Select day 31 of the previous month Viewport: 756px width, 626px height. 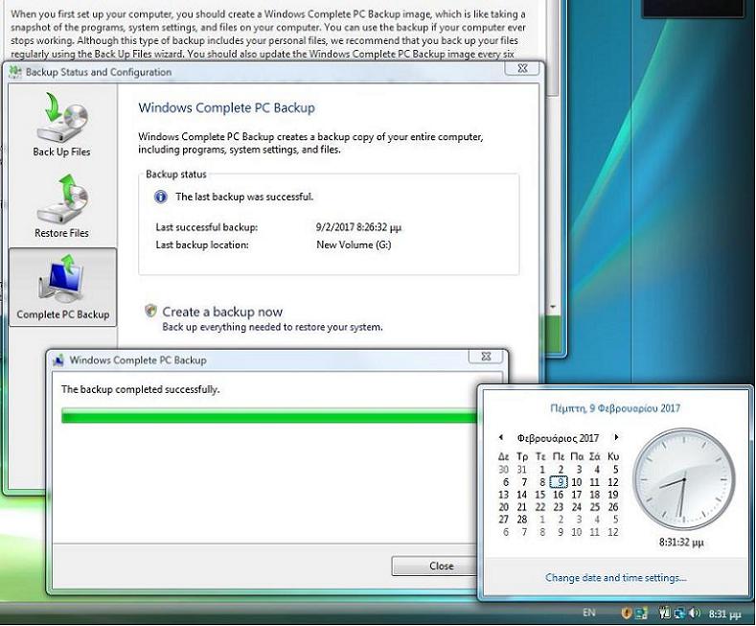tap(521, 469)
